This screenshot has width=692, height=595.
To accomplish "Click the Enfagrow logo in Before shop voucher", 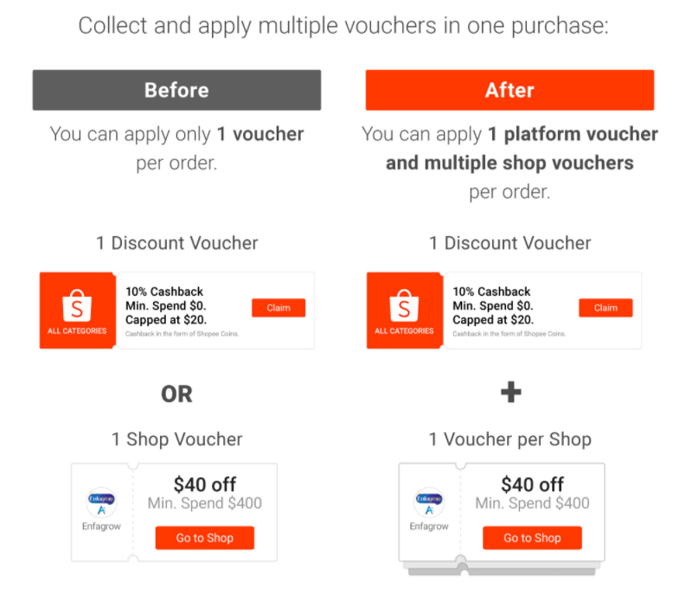I will tap(101, 502).
